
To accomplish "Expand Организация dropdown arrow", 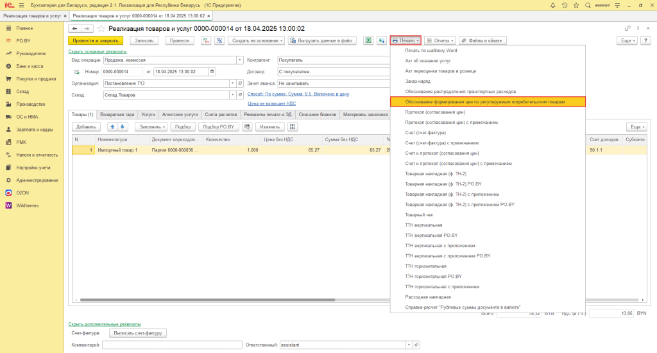I will coord(232,83).
